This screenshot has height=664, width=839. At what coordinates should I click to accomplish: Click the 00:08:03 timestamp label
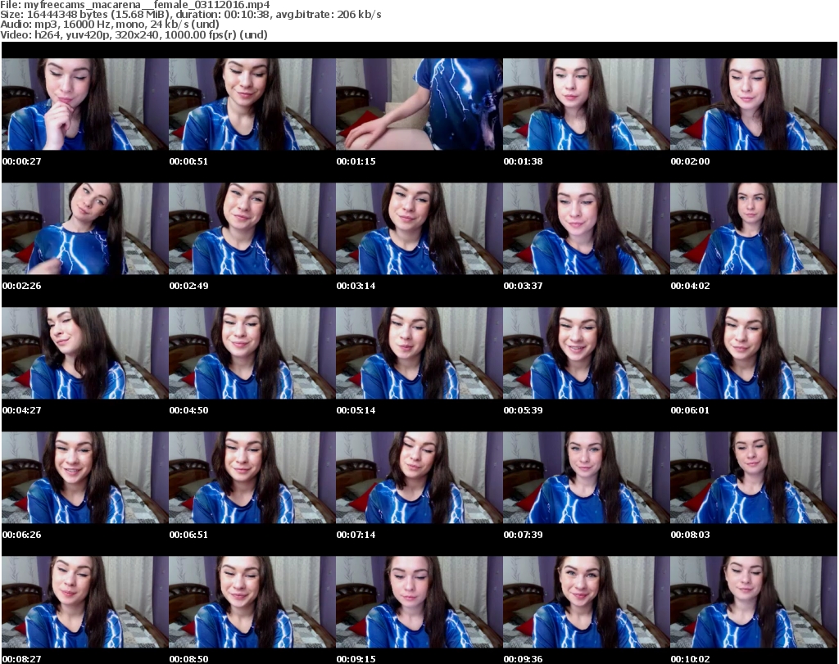pos(690,535)
